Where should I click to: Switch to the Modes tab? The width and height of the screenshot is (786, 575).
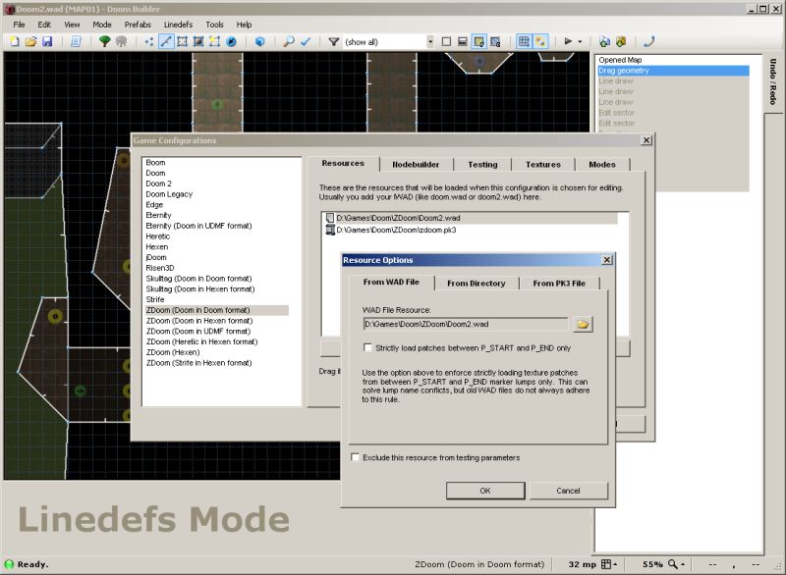602,165
